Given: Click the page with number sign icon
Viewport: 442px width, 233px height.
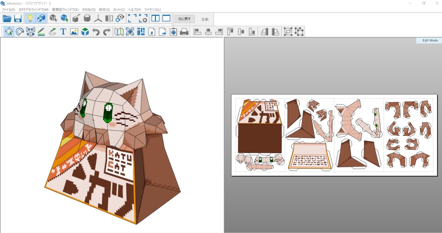Looking at the screenshot, I should point(152,32).
